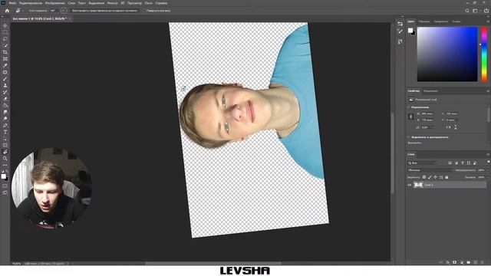Screen dimensions: 491x276
Task: Toggle width-height link in Properties
Action: point(411,117)
